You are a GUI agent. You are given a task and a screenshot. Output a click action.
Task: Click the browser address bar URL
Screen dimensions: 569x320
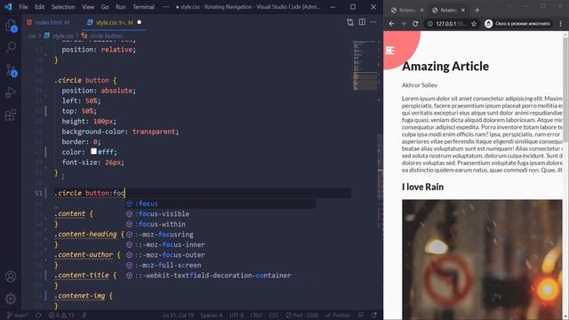(451, 24)
